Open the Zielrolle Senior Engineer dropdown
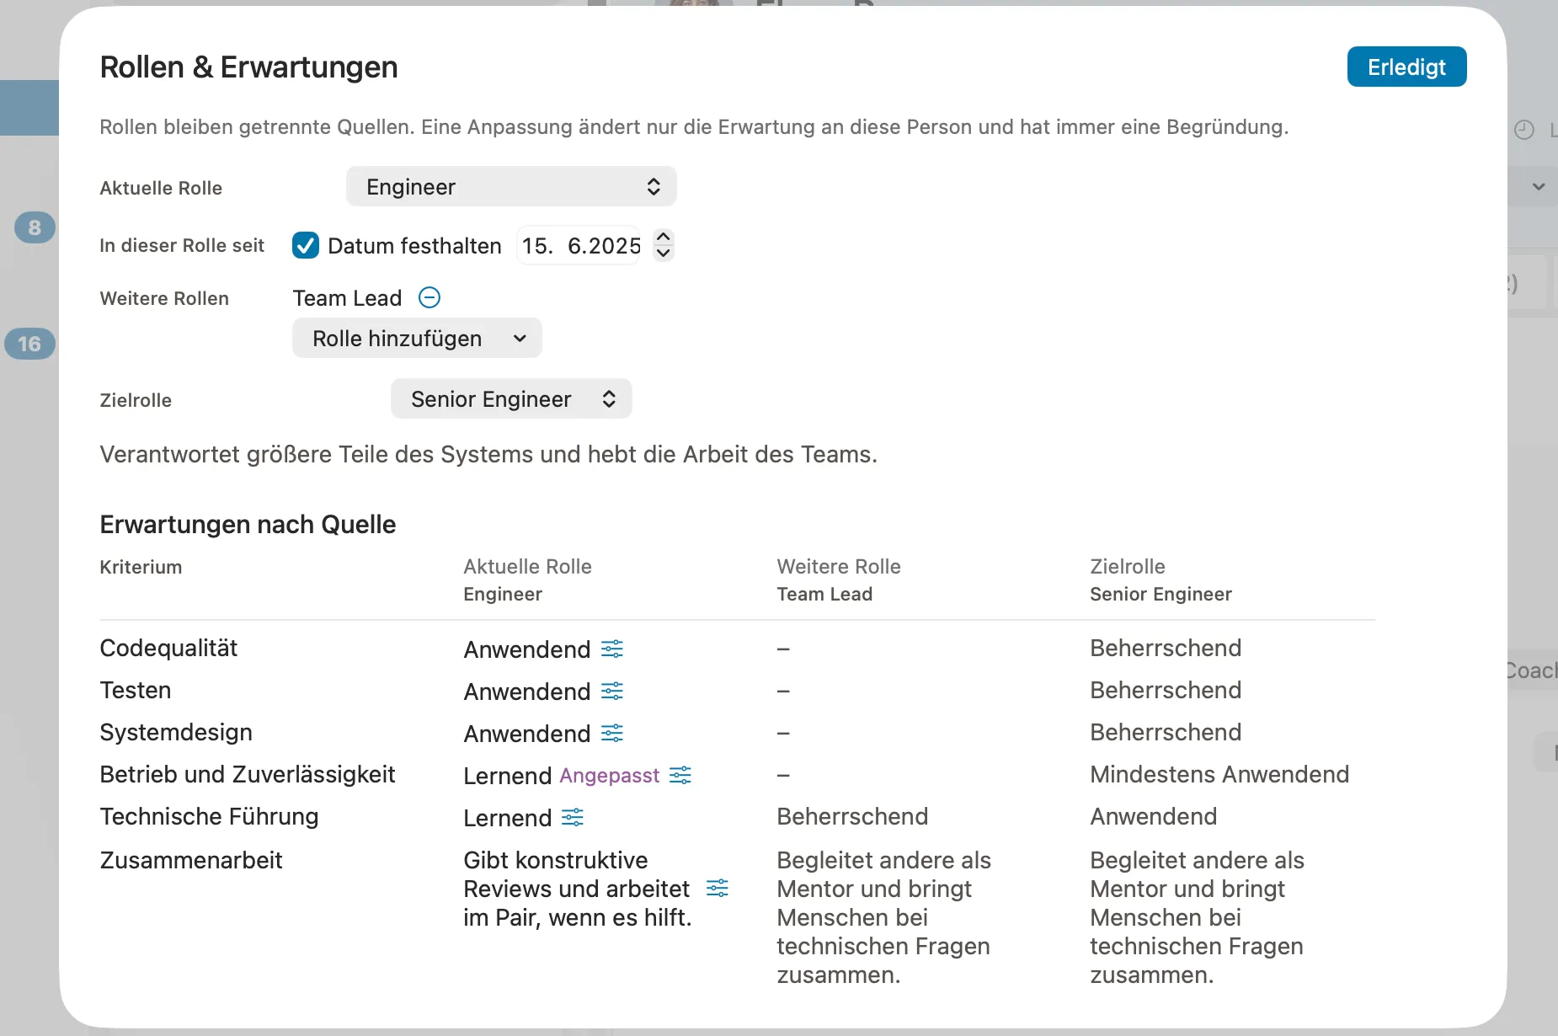The width and height of the screenshot is (1558, 1036). click(511, 398)
